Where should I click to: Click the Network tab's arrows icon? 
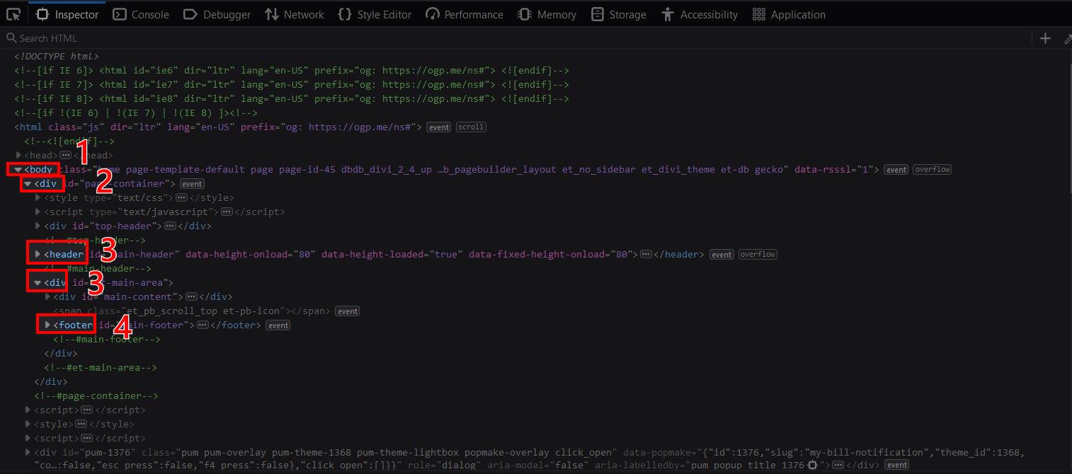click(x=272, y=14)
